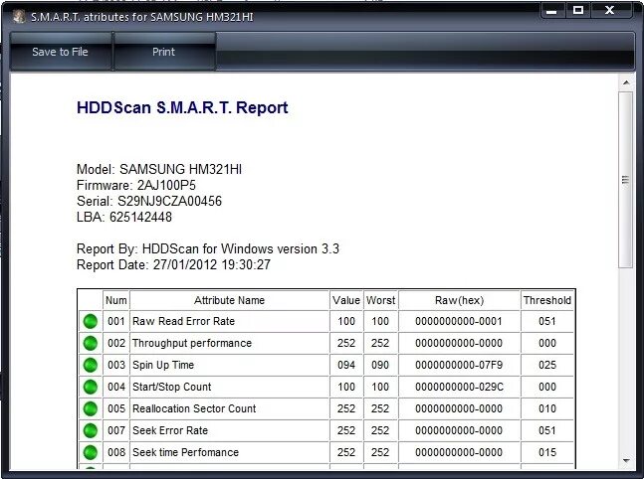Click the HDDScan app icon in title bar
The image size is (644, 479).
(x=19, y=17)
